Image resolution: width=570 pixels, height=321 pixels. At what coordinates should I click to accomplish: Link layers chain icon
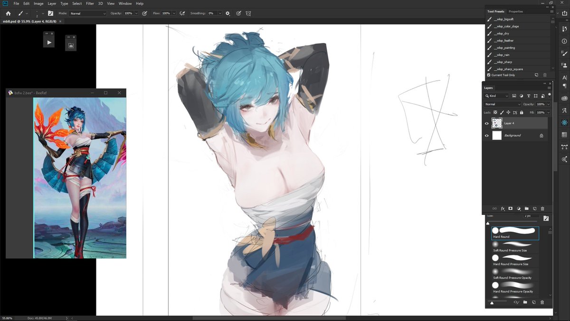point(494,208)
